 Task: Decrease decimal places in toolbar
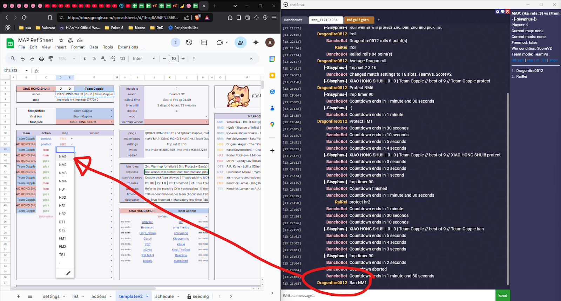click(103, 59)
